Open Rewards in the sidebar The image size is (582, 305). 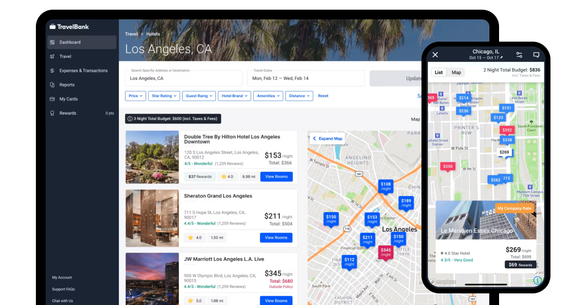(x=68, y=113)
